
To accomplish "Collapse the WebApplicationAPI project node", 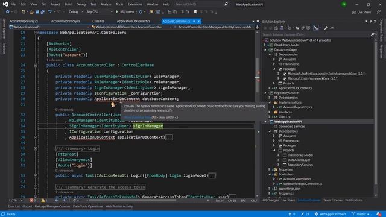I will tap(265, 122).
